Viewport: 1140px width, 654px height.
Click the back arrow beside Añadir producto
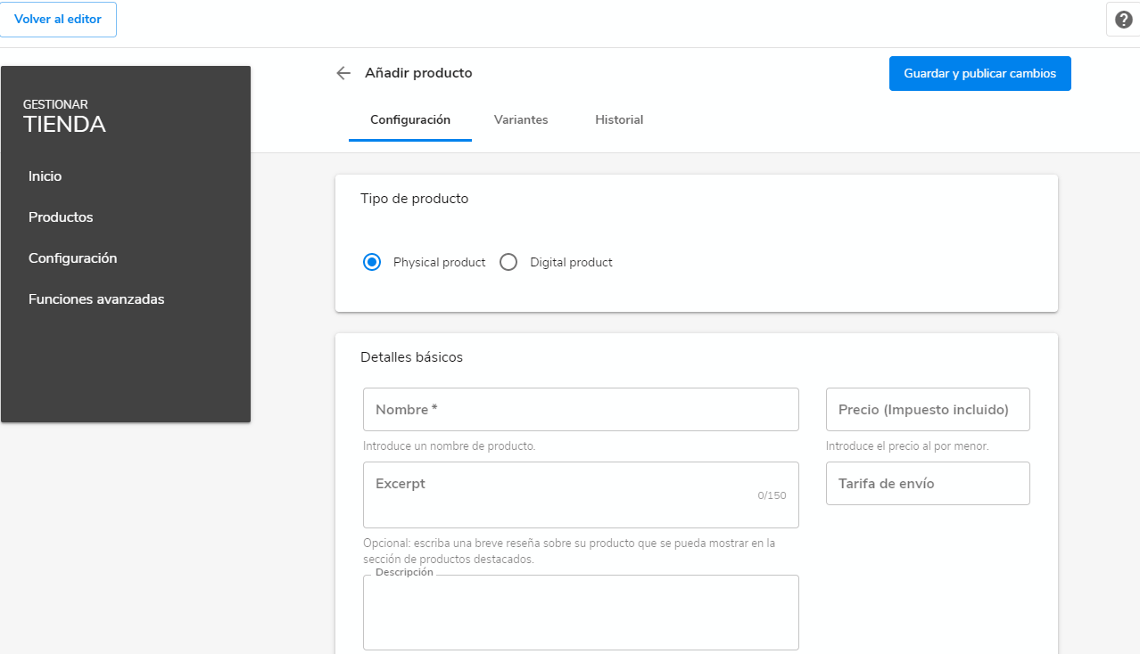pos(343,73)
